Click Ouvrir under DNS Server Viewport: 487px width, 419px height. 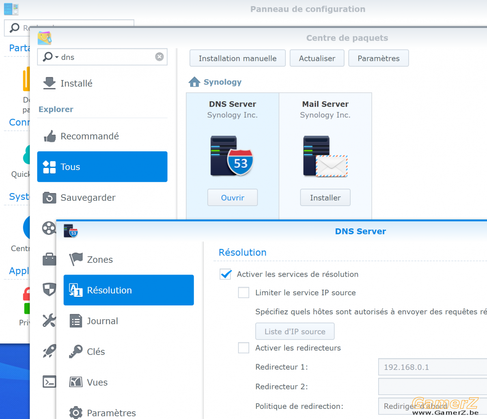coord(233,198)
